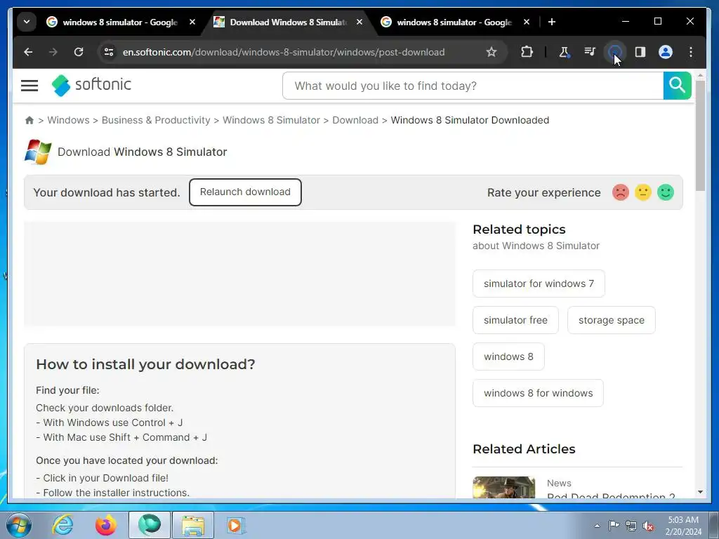
Task: Open the Chrome profile avatar
Action: click(666, 52)
